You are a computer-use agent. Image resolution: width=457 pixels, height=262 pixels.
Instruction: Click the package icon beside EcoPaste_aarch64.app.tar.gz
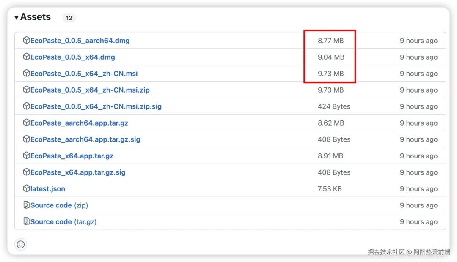(26, 123)
